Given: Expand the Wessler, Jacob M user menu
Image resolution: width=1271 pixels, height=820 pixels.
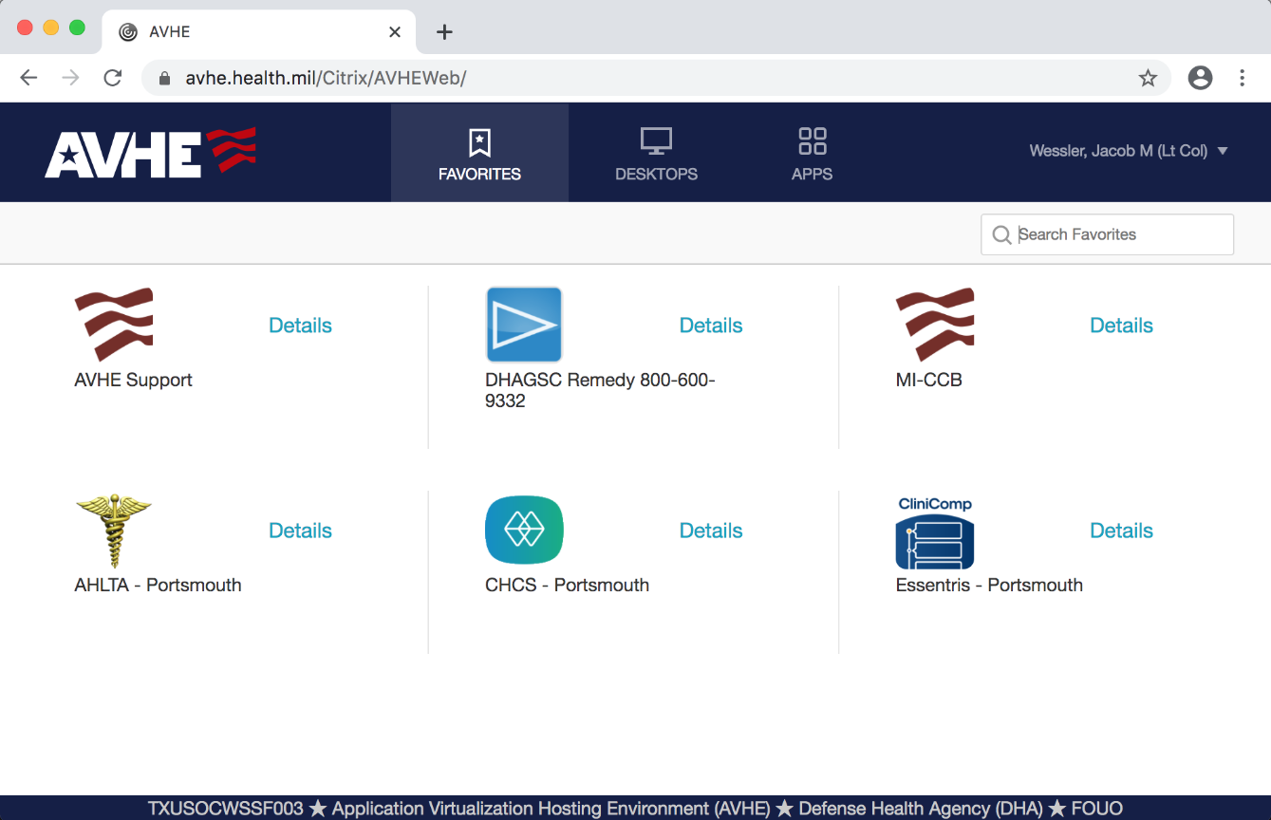Looking at the screenshot, I should tap(1129, 151).
